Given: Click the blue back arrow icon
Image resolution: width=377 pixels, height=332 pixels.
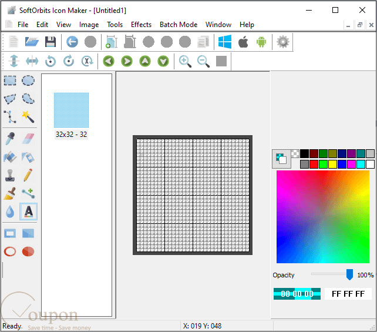Looking at the screenshot, I should [72, 42].
